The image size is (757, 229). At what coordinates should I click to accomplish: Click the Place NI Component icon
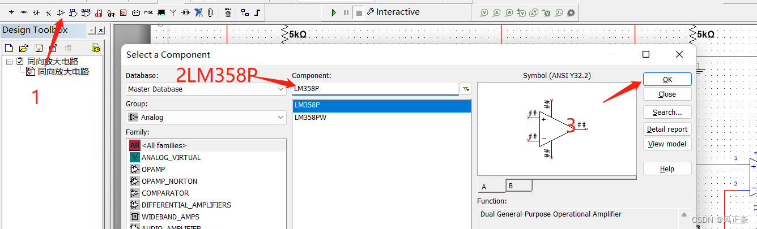(x=198, y=12)
